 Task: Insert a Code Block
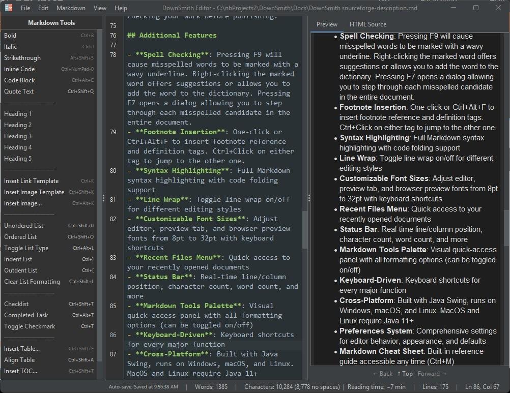[49, 80]
